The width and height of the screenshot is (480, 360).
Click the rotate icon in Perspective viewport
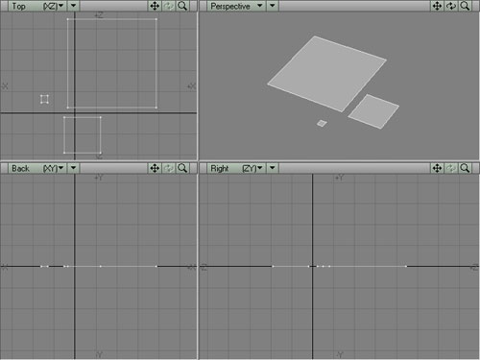point(451,6)
